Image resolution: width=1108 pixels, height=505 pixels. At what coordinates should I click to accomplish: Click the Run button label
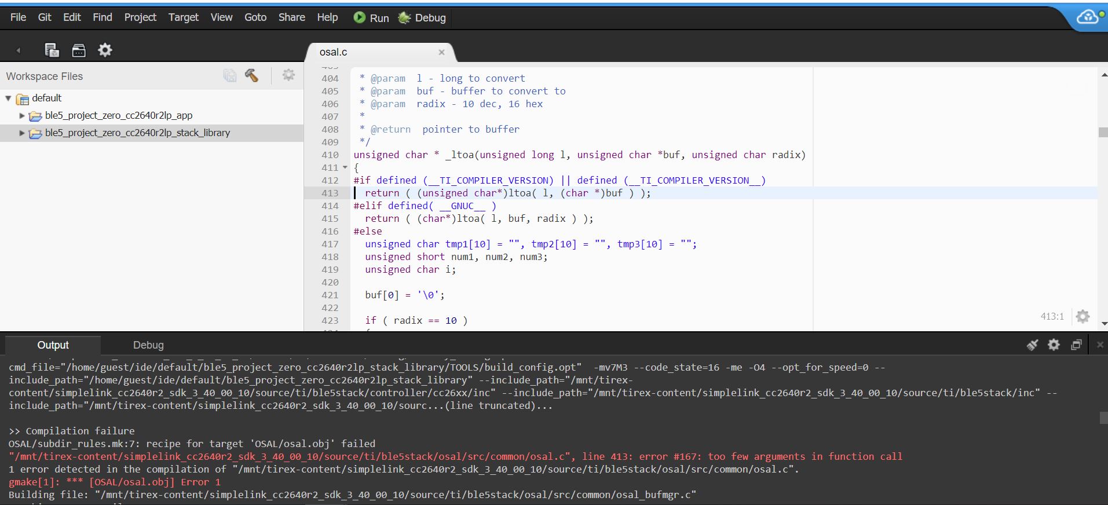click(379, 18)
